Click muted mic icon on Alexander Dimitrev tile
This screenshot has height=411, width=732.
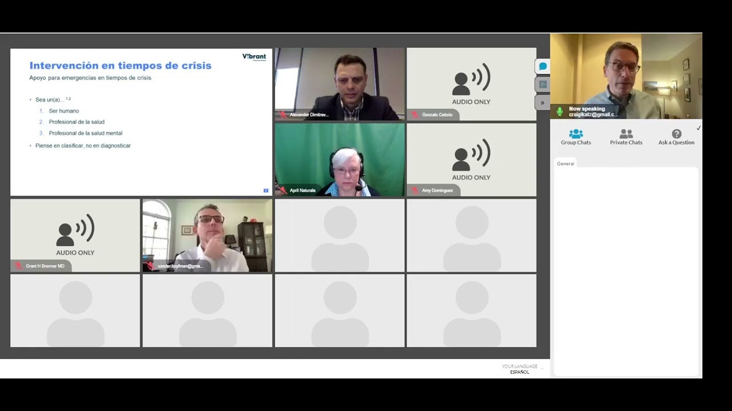(x=283, y=115)
